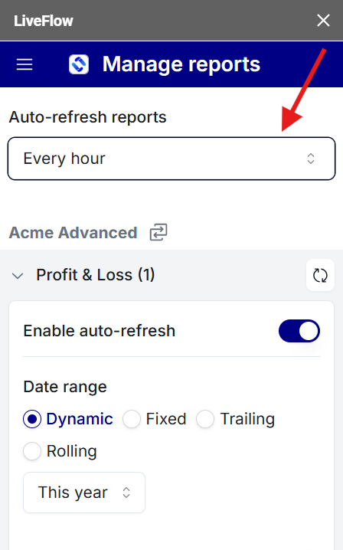Click the Acme Advanced company name
Image resolution: width=343 pixels, height=550 pixels.
click(73, 233)
